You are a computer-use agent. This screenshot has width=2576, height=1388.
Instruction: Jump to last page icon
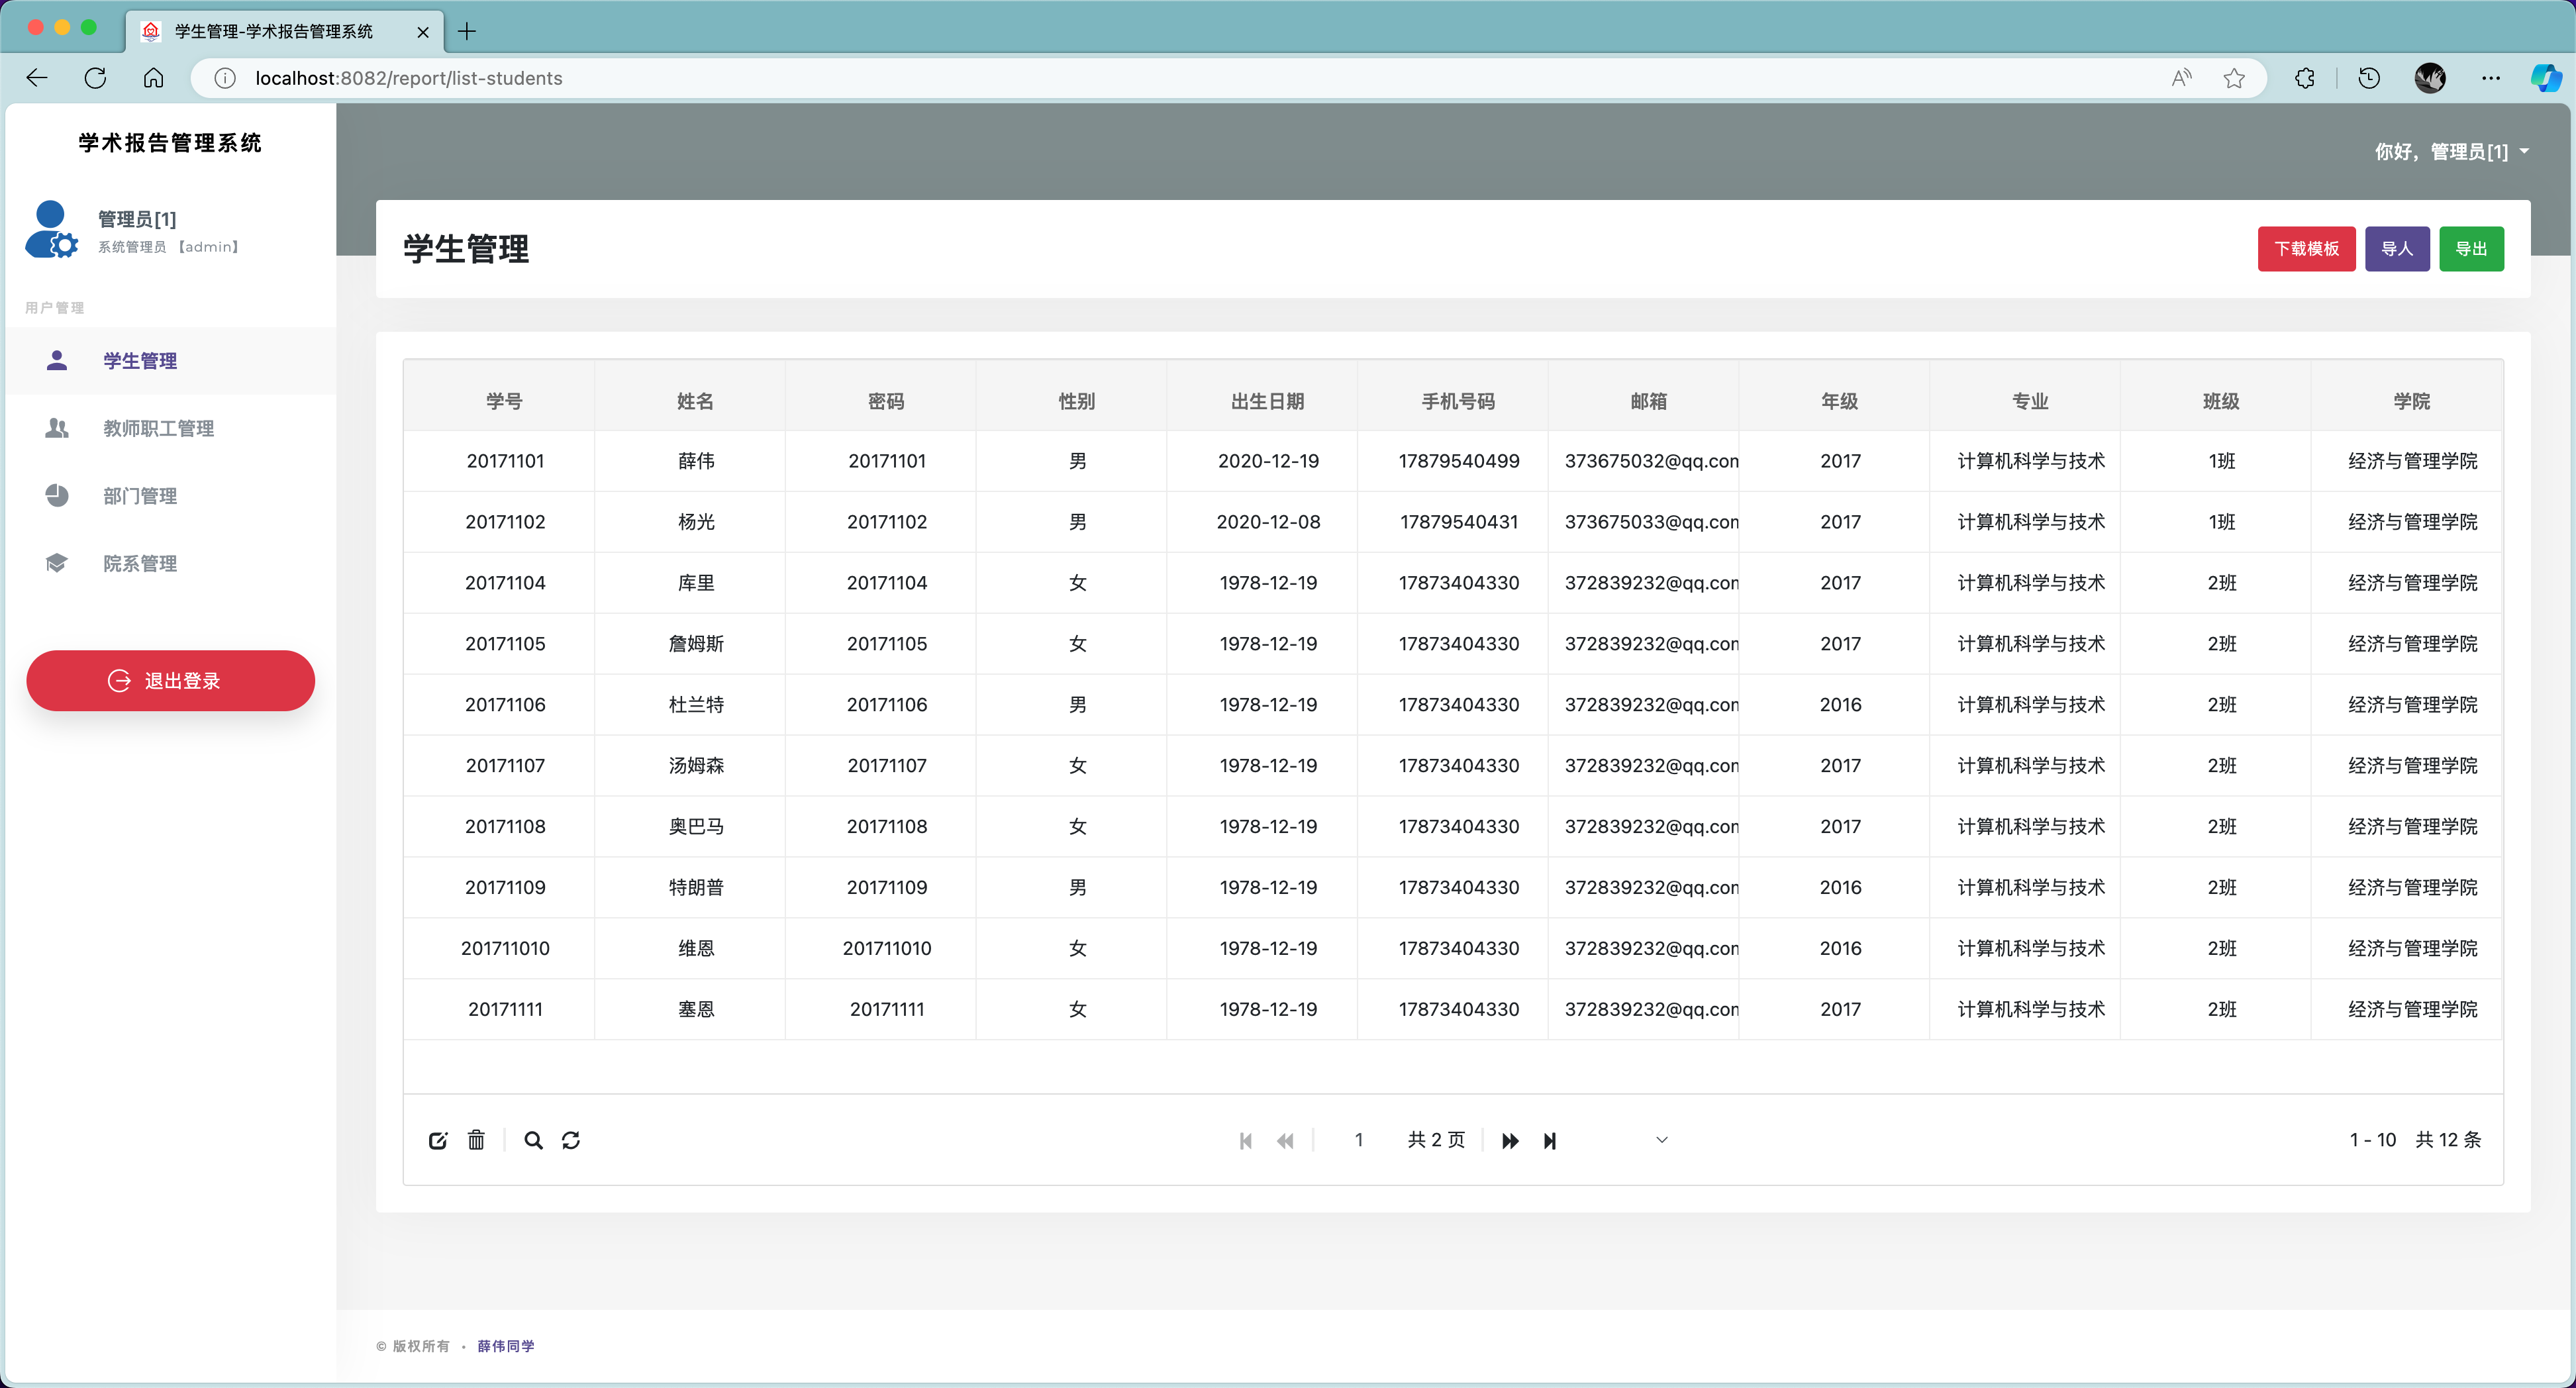(x=1549, y=1141)
